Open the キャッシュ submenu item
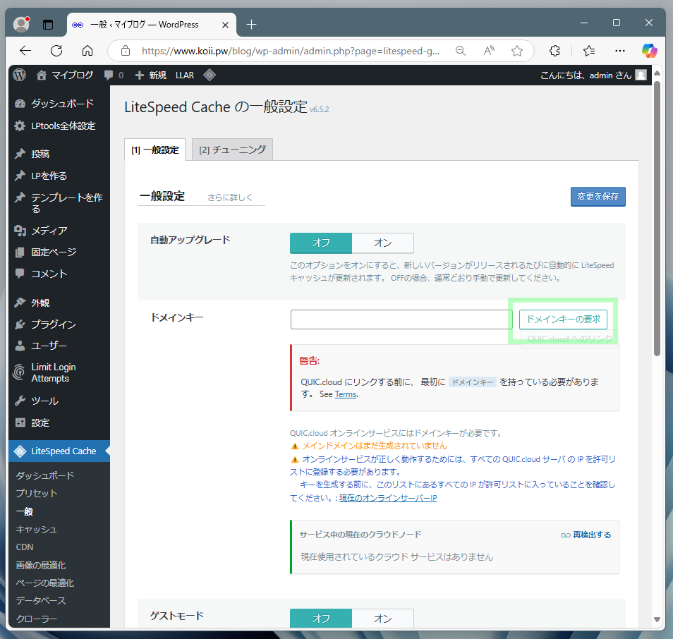The width and height of the screenshot is (673, 639). [37, 529]
